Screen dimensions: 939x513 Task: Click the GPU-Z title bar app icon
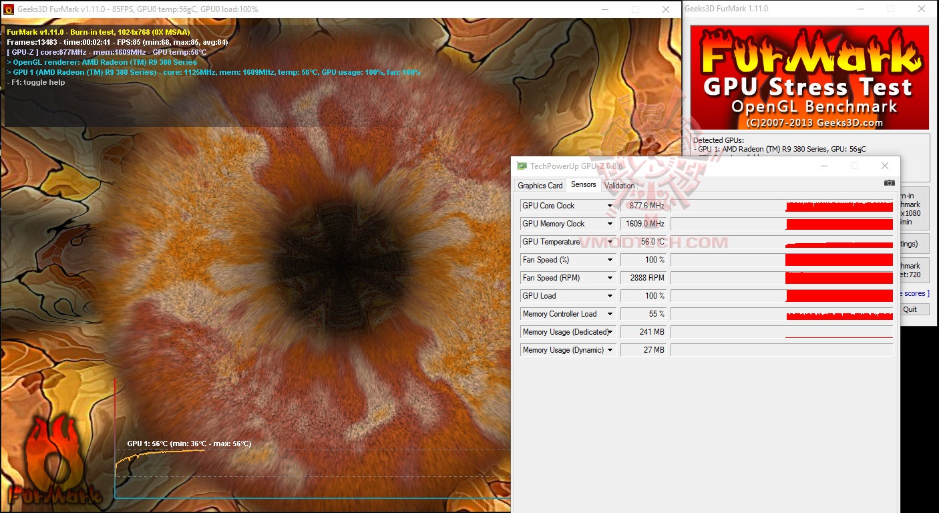pos(522,166)
